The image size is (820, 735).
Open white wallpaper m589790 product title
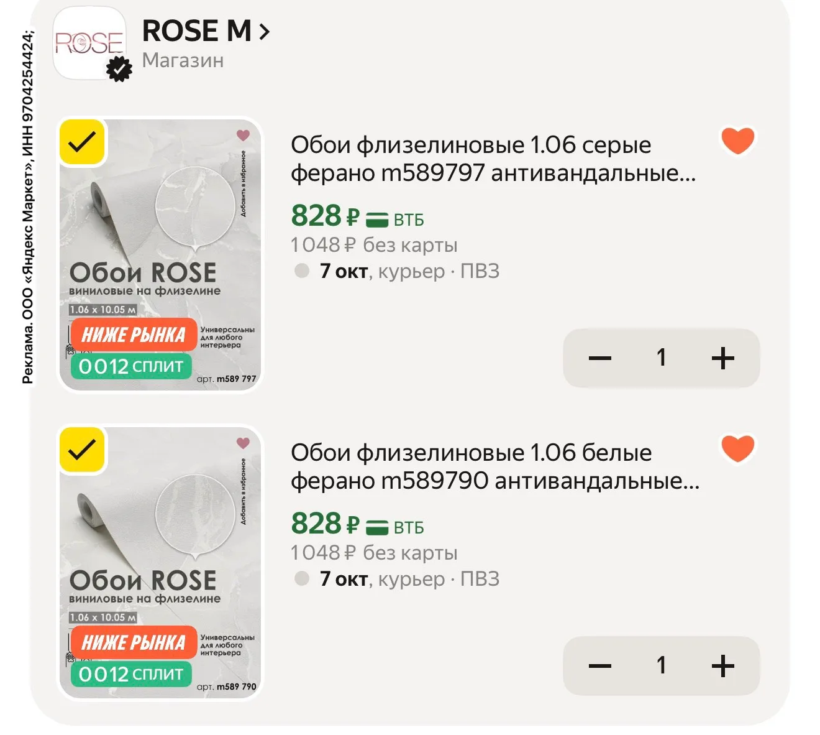pyautogui.click(x=495, y=466)
